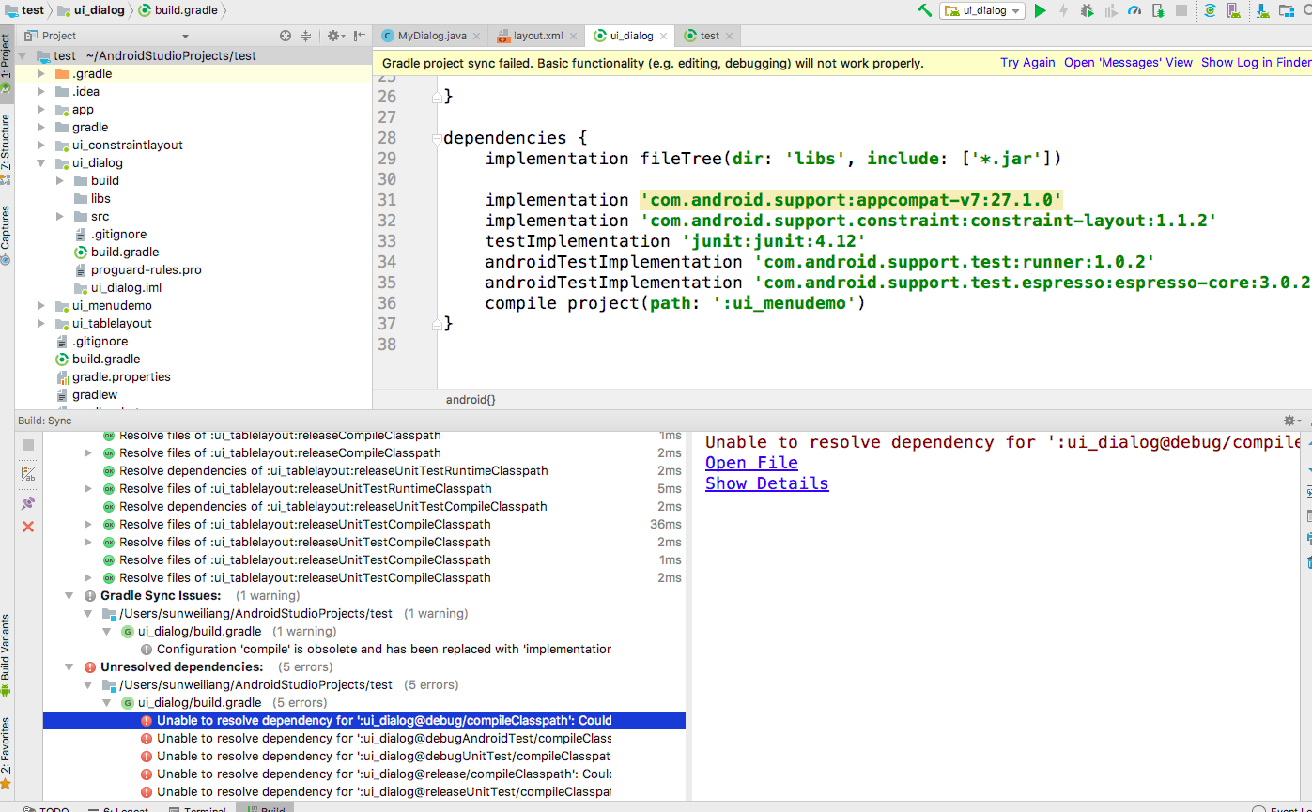The height and width of the screenshot is (812, 1312).
Task: Select the releaseUnitTest unresolved dependency error
Action: 376,791
